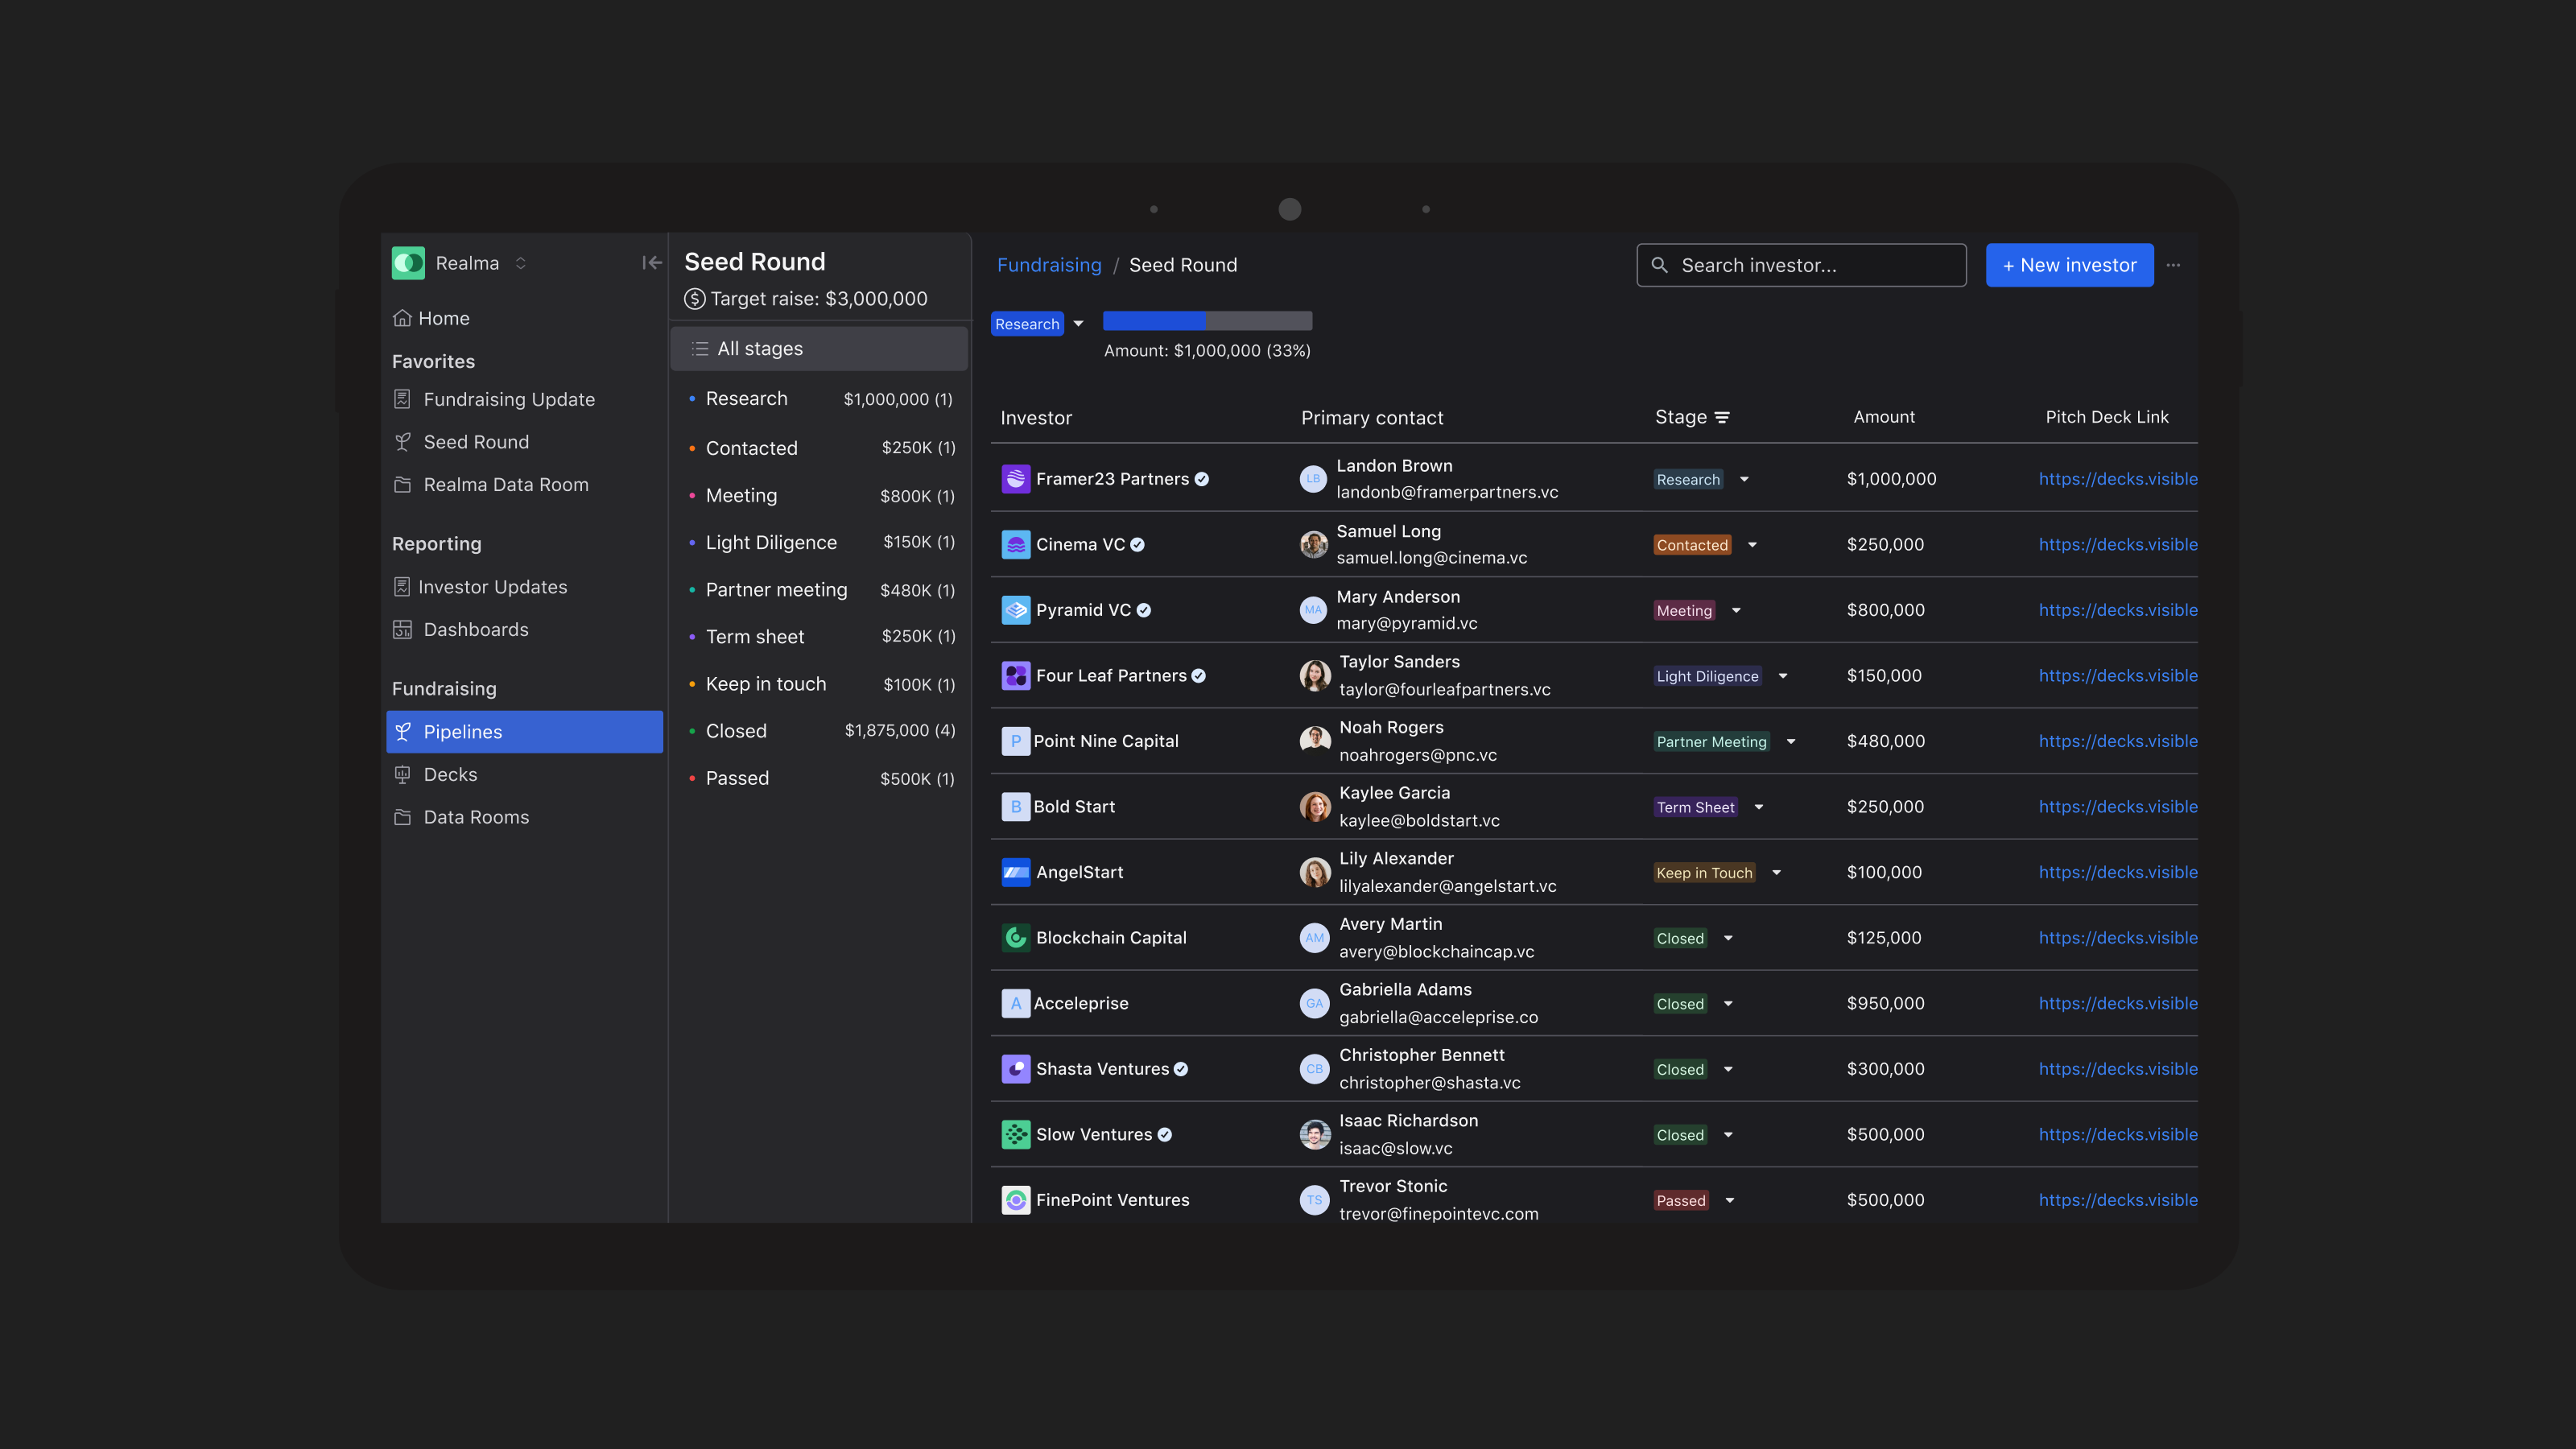
Task: Change stage dropdown for FinePoint Ventures
Action: pos(1730,1200)
